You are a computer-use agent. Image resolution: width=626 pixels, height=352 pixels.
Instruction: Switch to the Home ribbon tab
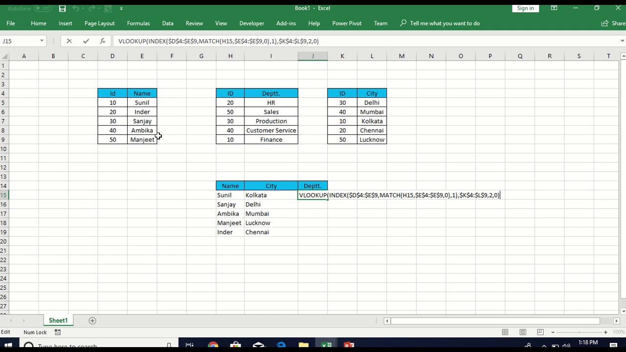pos(39,23)
